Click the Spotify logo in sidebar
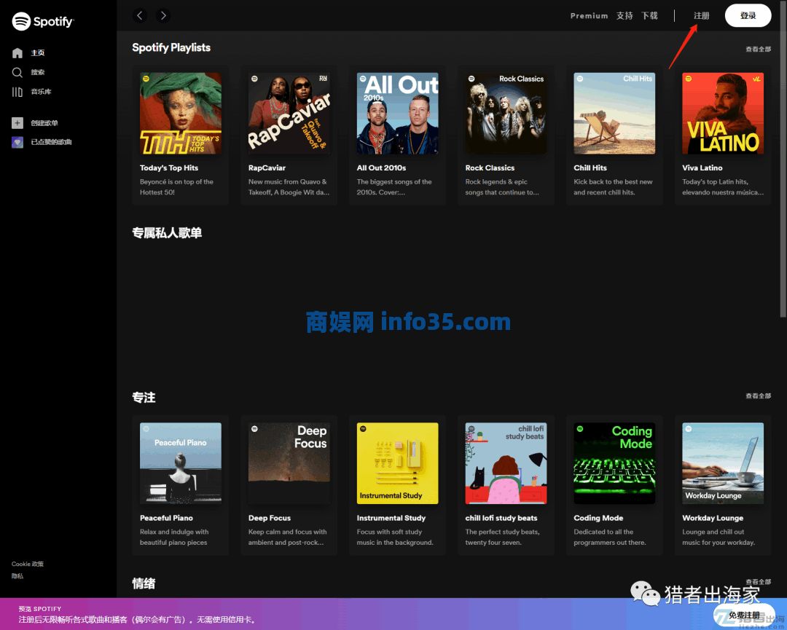This screenshot has height=630, width=787. [x=43, y=21]
